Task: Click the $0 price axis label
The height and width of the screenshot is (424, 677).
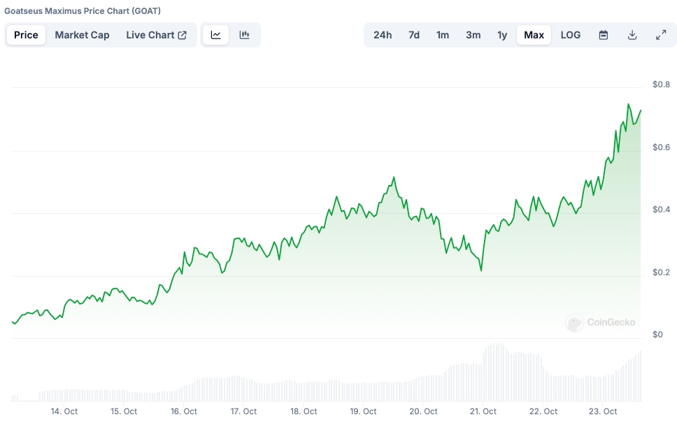Action: [657, 335]
